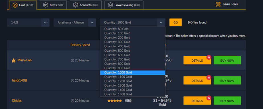Viewport: 263px width, 109px height.
Task: Select Quantity : 100 Gold option
Action: click(133, 33)
